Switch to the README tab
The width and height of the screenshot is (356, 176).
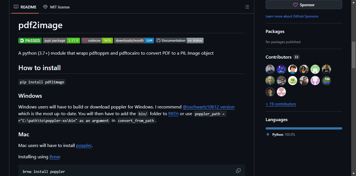pos(25,7)
